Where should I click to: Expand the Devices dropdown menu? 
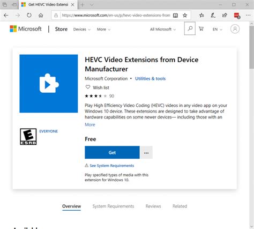pyautogui.click(x=82, y=29)
